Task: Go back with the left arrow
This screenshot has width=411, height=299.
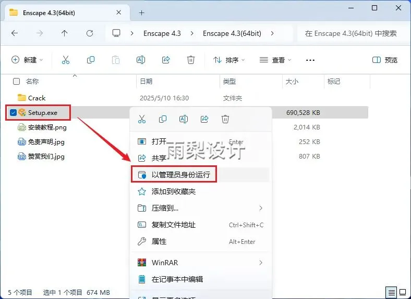Action: click(x=15, y=33)
